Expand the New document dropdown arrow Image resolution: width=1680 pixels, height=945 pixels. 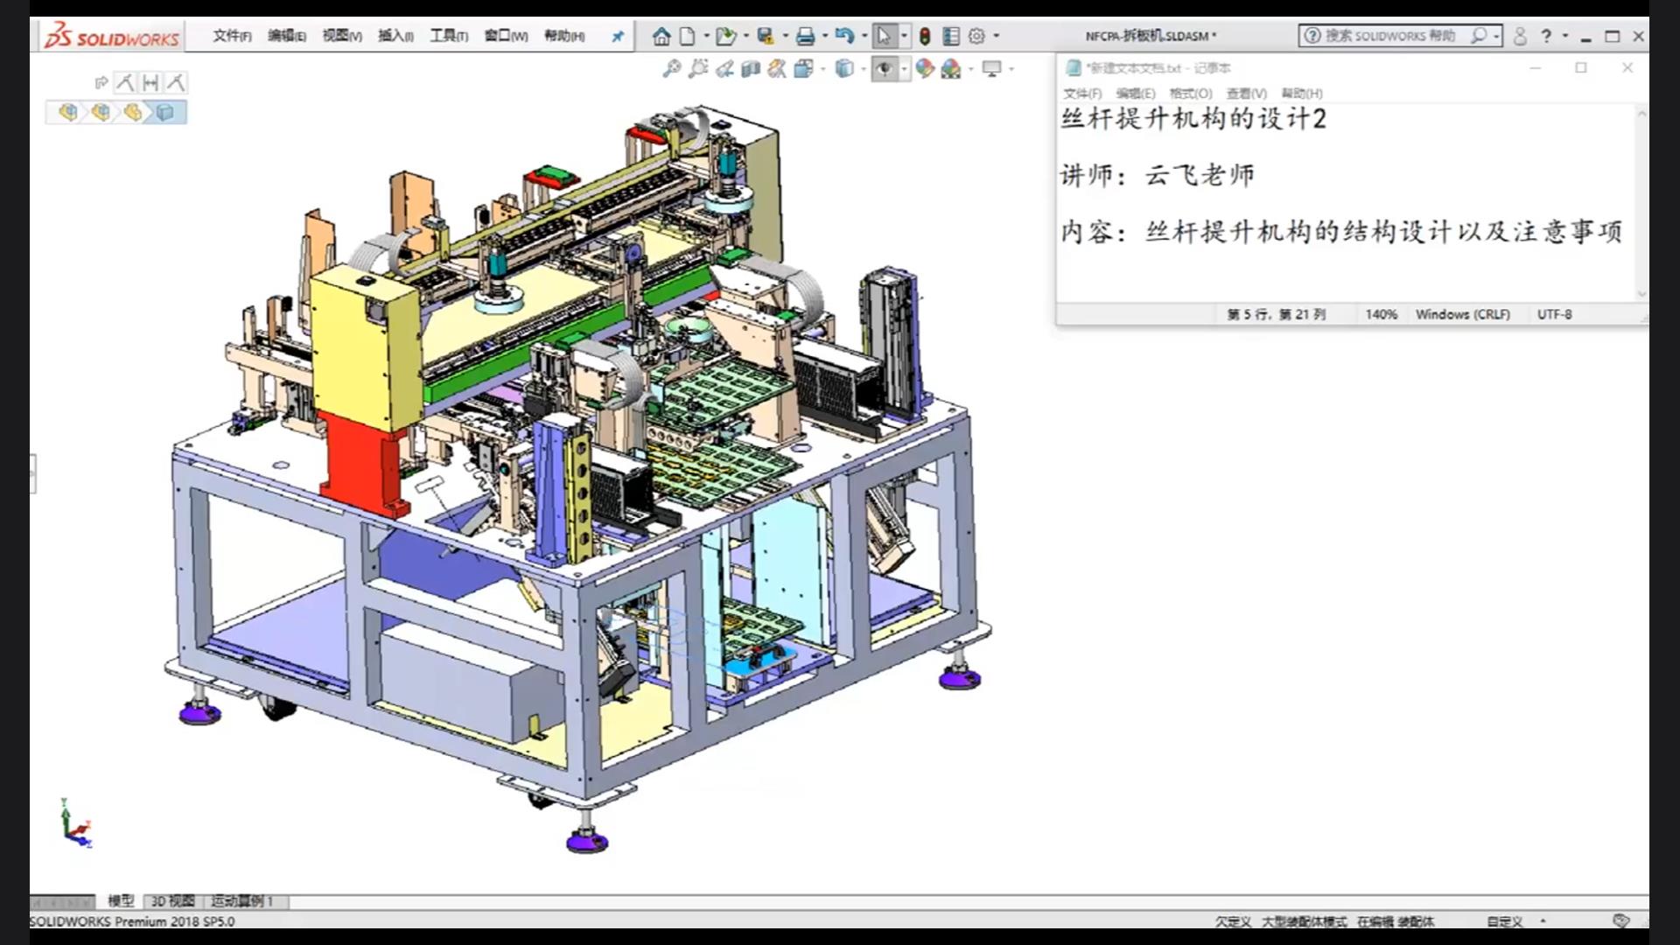click(706, 36)
